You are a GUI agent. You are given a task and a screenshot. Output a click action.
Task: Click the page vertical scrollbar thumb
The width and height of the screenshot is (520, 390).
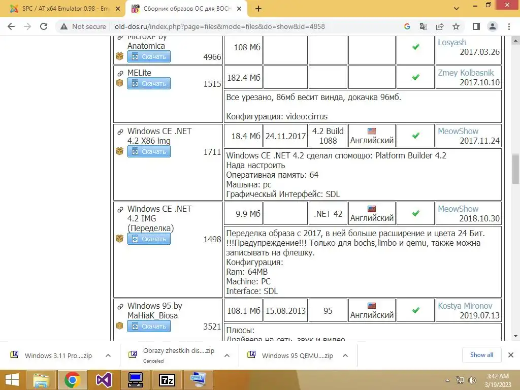click(x=515, y=169)
